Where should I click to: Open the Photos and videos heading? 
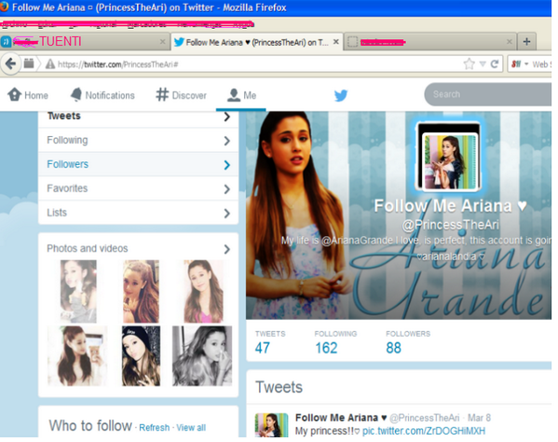88,248
